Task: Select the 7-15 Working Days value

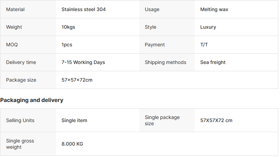Action: [x=83, y=62]
